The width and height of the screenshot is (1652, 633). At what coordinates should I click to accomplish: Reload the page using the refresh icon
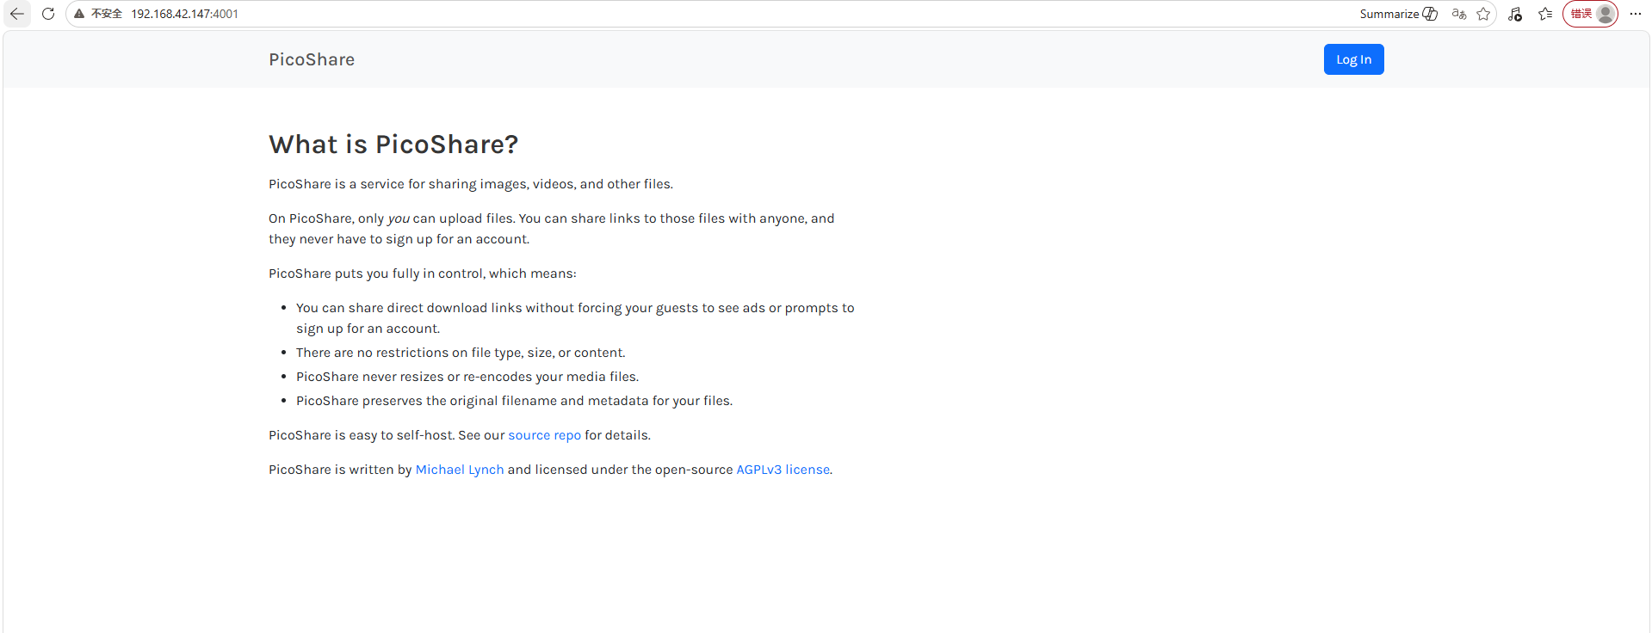[48, 14]
